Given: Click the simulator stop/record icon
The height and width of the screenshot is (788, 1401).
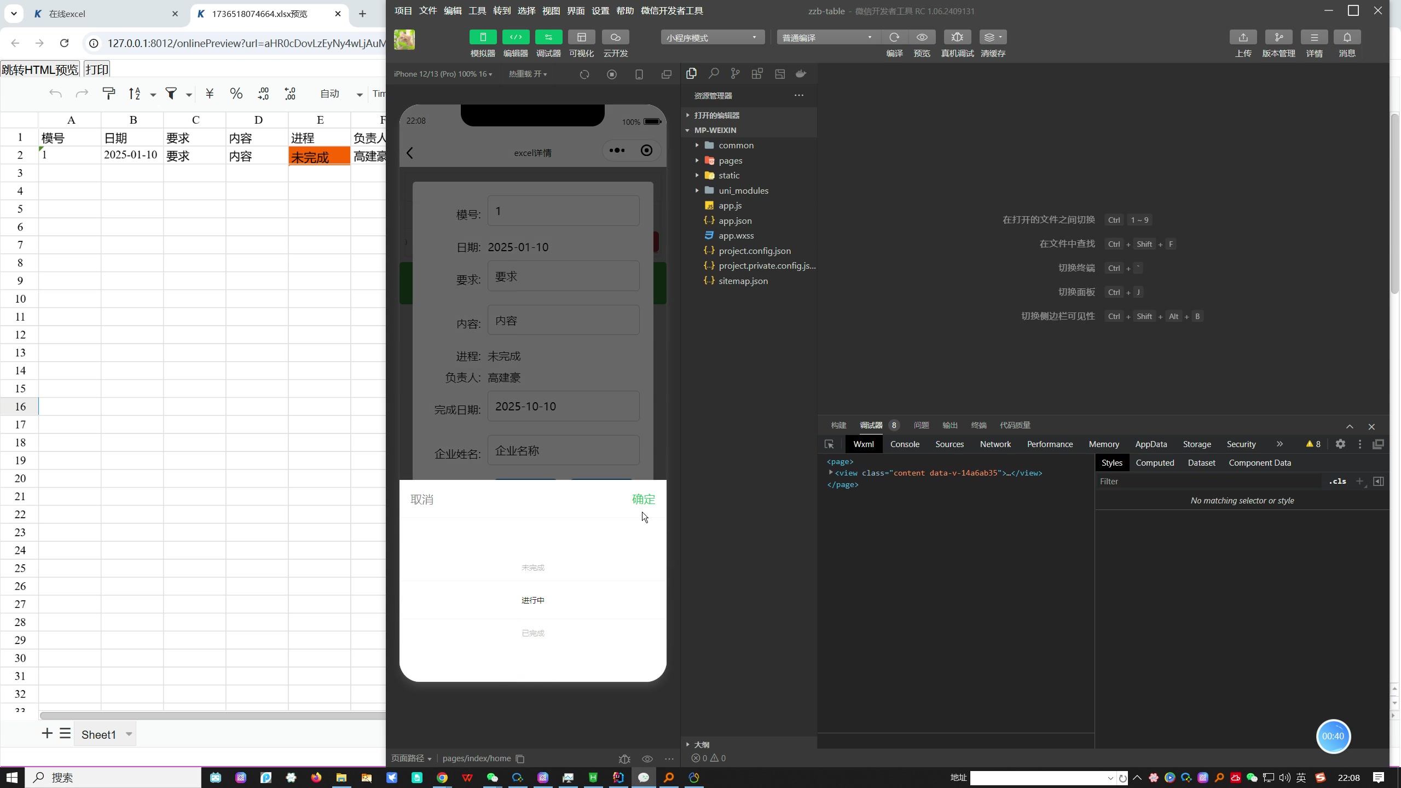Looking at the screenshot, I should [612, 74].
